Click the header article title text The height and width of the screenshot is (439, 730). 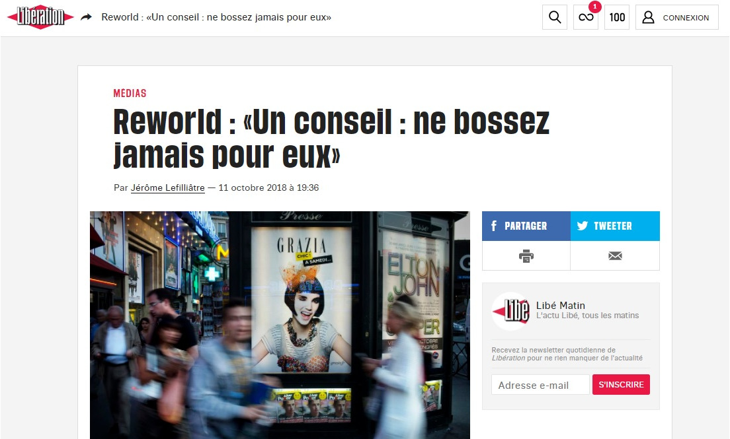pyautogui.click(x=216, y=17)
